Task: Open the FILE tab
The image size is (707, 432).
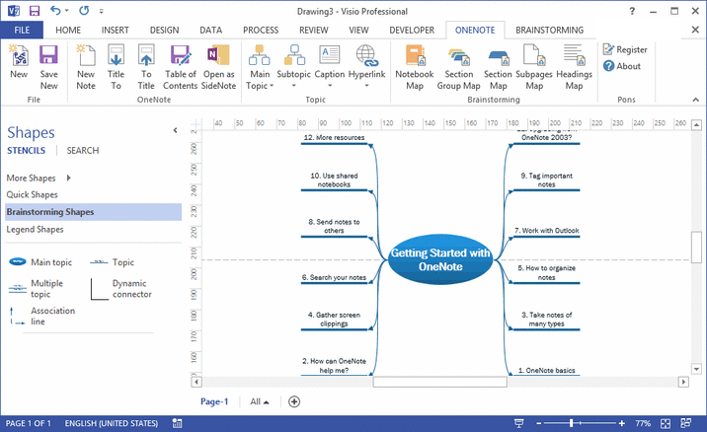Action: pyautogui.click(x=22, y=31)
